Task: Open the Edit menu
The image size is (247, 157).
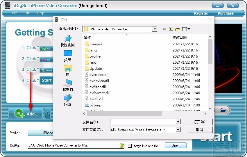Action: coord(26,13)
